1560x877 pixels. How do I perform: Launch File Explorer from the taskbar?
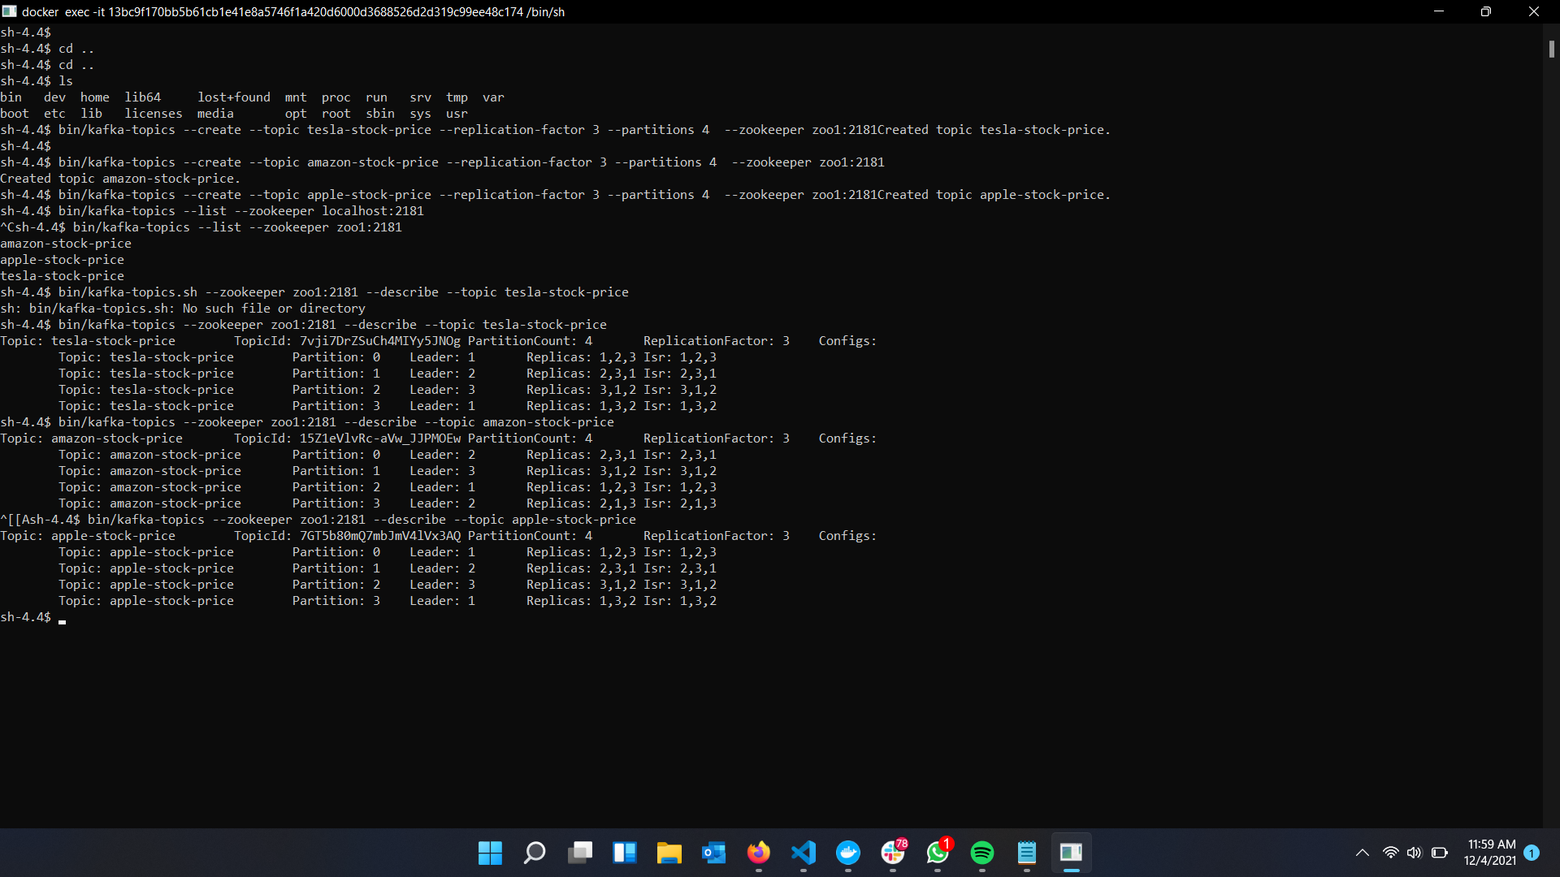point(669,853)
